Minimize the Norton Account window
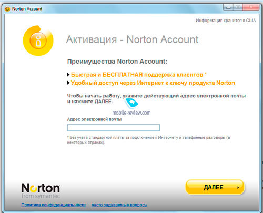Image resolution: width=263 pixels, height=213 pixels. (228, 7)
